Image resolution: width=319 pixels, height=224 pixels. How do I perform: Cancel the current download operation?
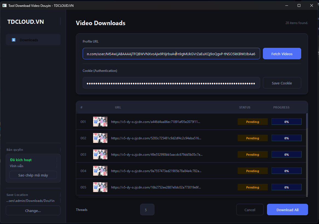click(x=250, y=210)
